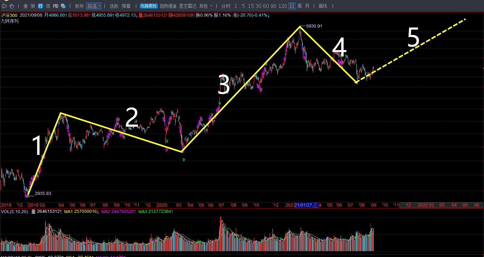The image size is (484, 257).
Task: Click the 2019 year label on time axis
Action: pos(33,205)
